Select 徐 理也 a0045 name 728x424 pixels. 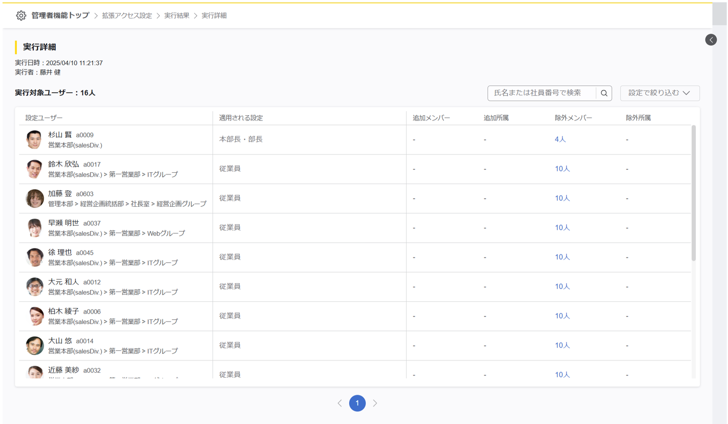pos(70,252)
